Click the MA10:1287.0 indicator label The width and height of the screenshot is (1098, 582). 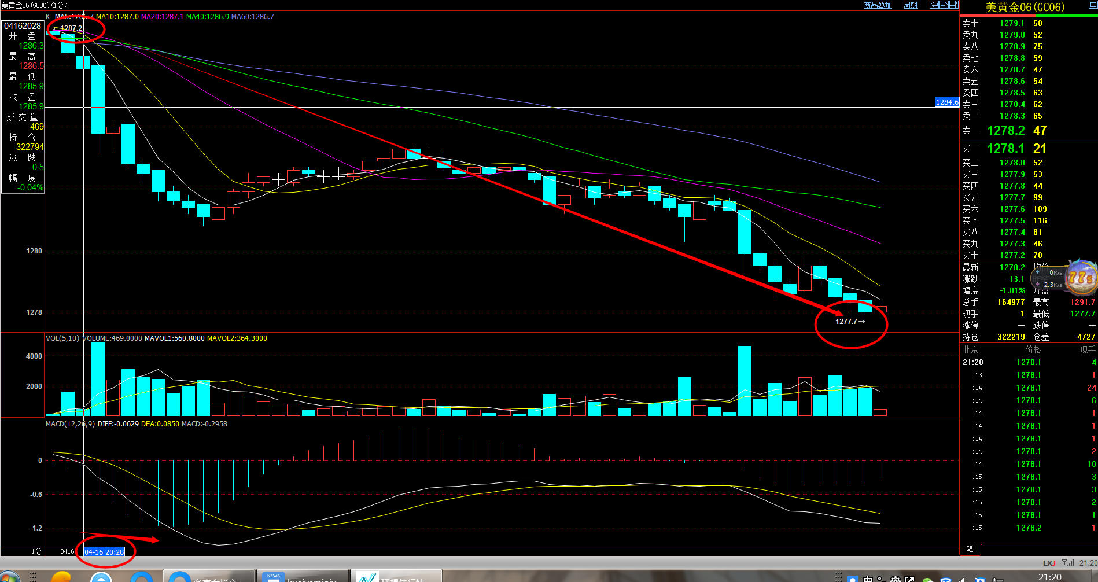point(117,17)
